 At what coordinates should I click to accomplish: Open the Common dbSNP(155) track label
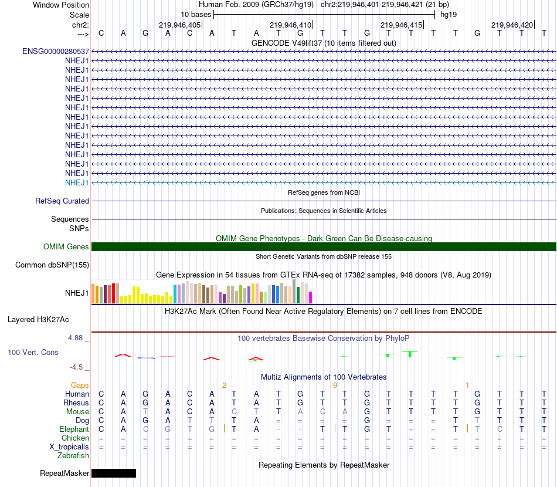tap(52, 265)
